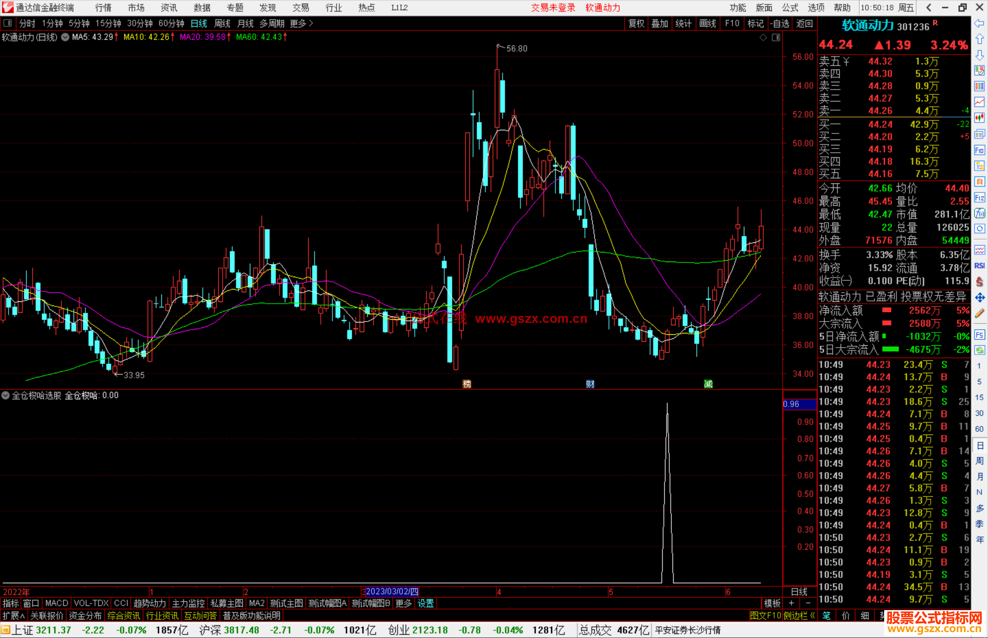Image resolution: width=988 pixels, height=638 pixels.
Task: Expand the 更多 period options chevron
Action: coord(311,23)
